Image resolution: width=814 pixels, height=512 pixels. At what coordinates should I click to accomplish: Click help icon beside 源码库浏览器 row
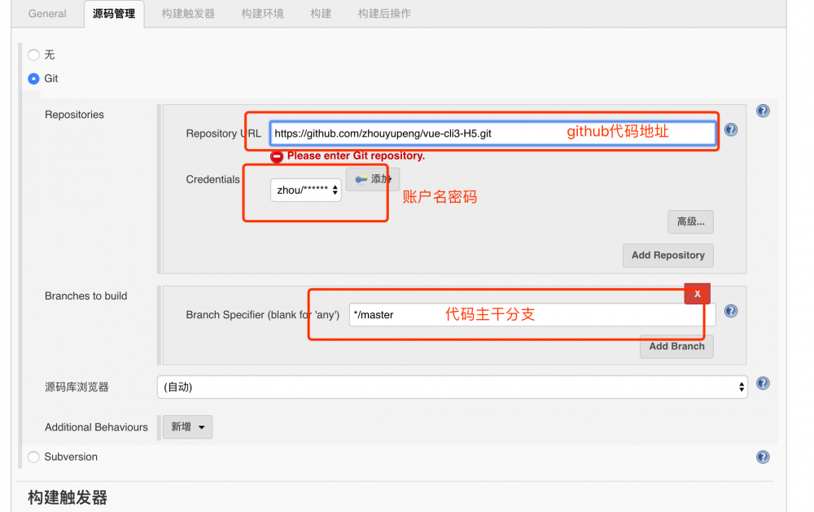[763, 383]
